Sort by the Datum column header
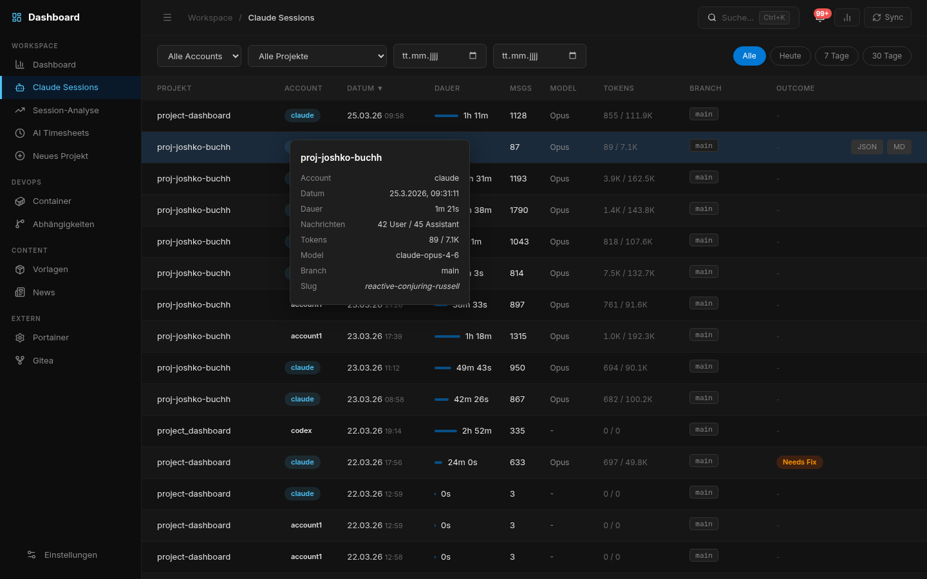The image size is (927, 579). [x=364, y=88]
